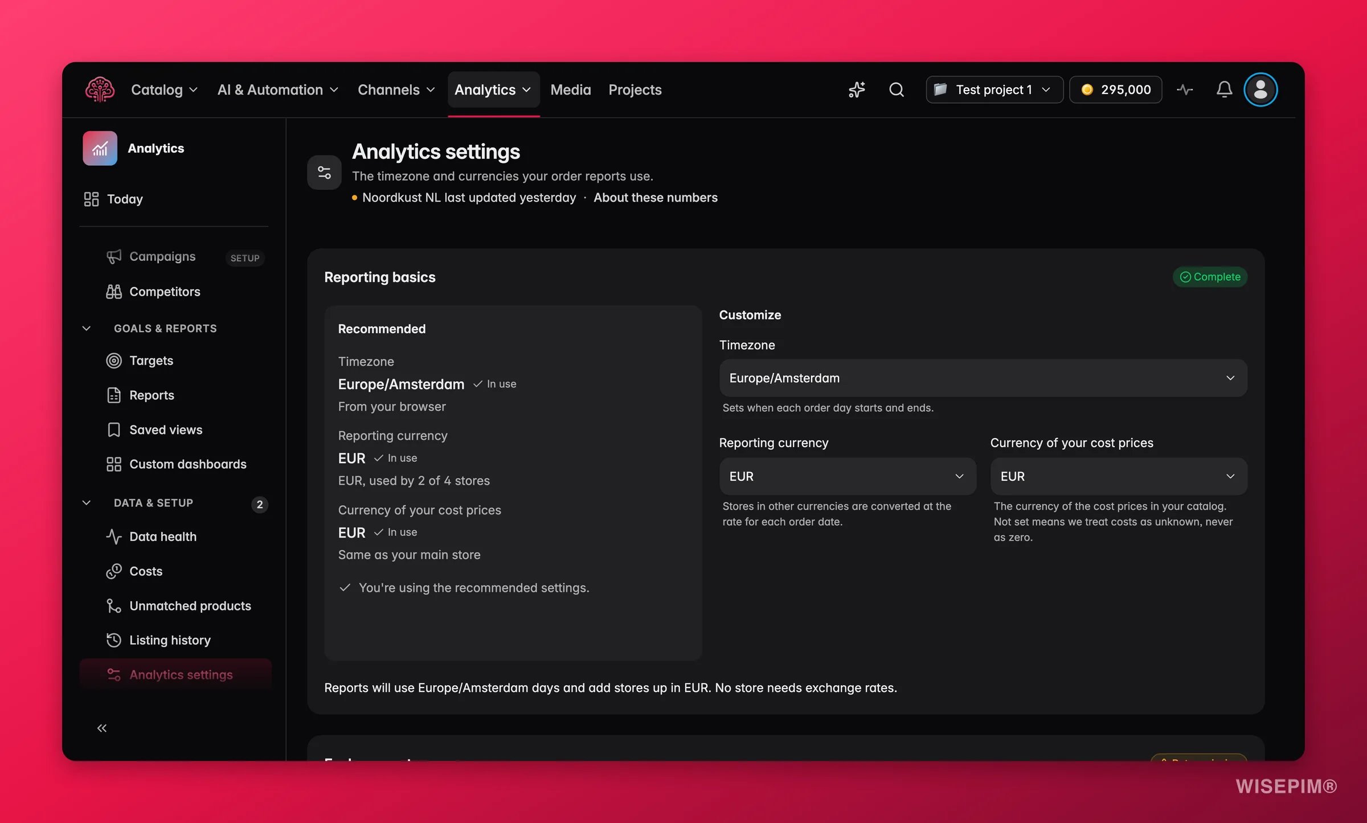
Task: Click 'Reports will use Europe/Amsterdam days' summary text
Action: point(611,688)
